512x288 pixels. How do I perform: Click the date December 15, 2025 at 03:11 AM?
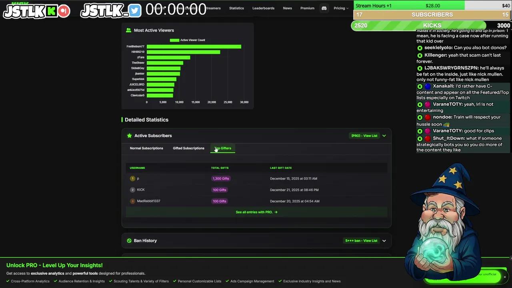pos(294,179)
